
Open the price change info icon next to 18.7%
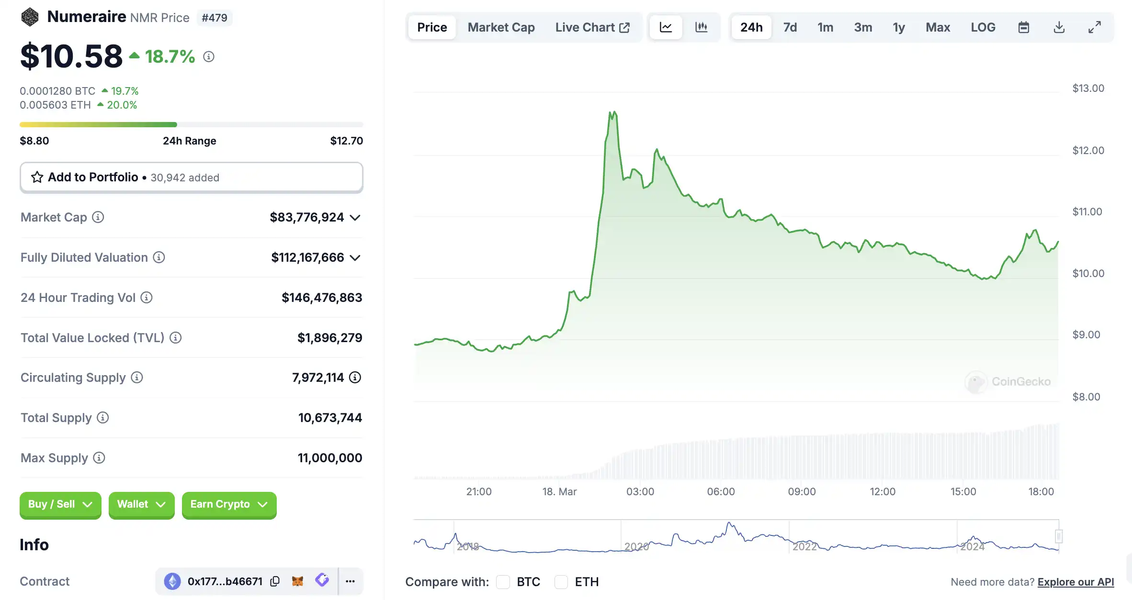click(x=208, y=56)
